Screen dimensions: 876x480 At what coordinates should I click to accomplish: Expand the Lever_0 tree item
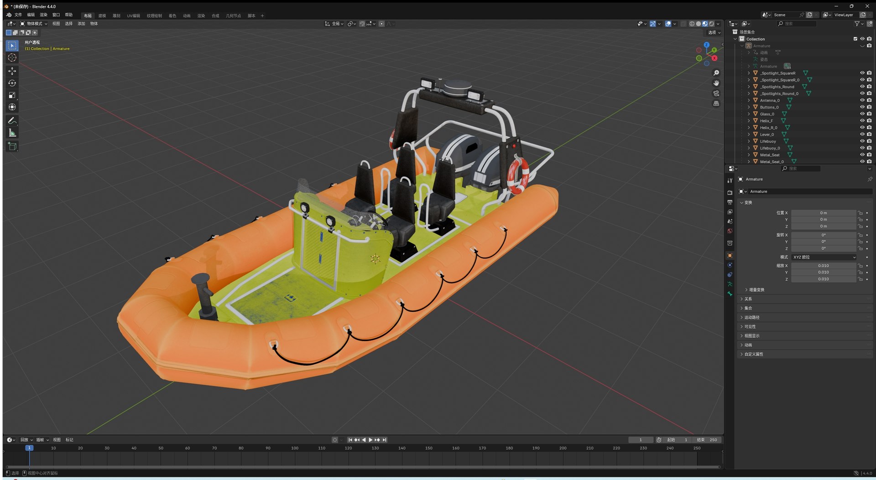pyautogui.click(x=749, y=134)
